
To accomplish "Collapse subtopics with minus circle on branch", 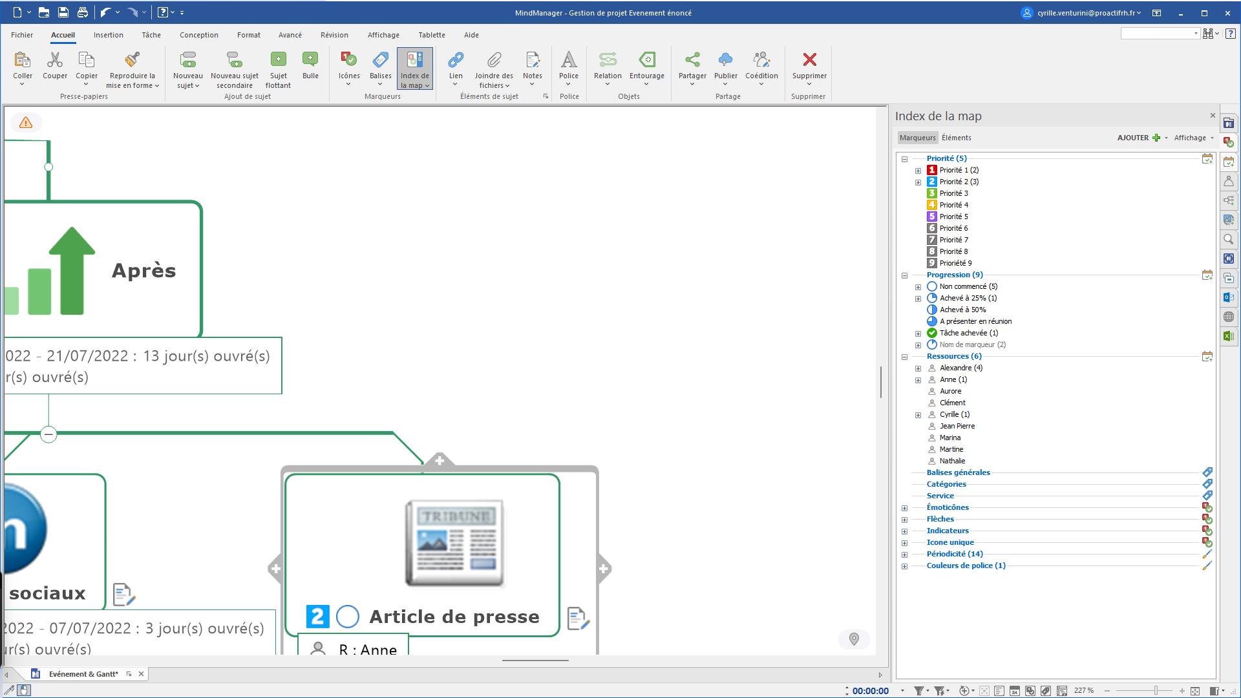I will point(48,434).
